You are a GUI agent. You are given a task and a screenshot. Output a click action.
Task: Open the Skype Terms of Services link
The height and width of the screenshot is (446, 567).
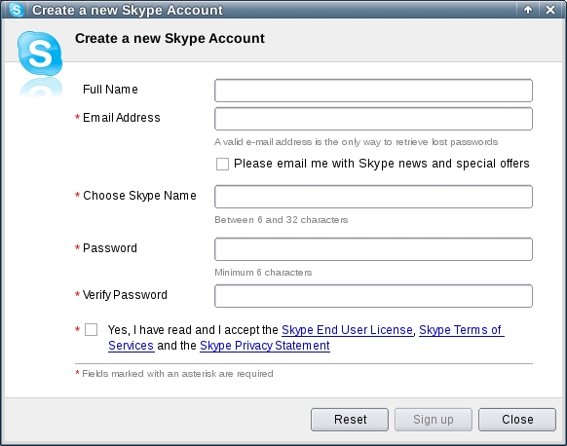(462, 330)
